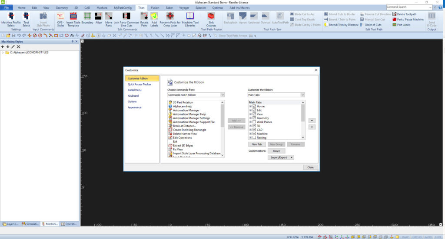Select the Ab text tool in toolbar

tap(72, 36)
